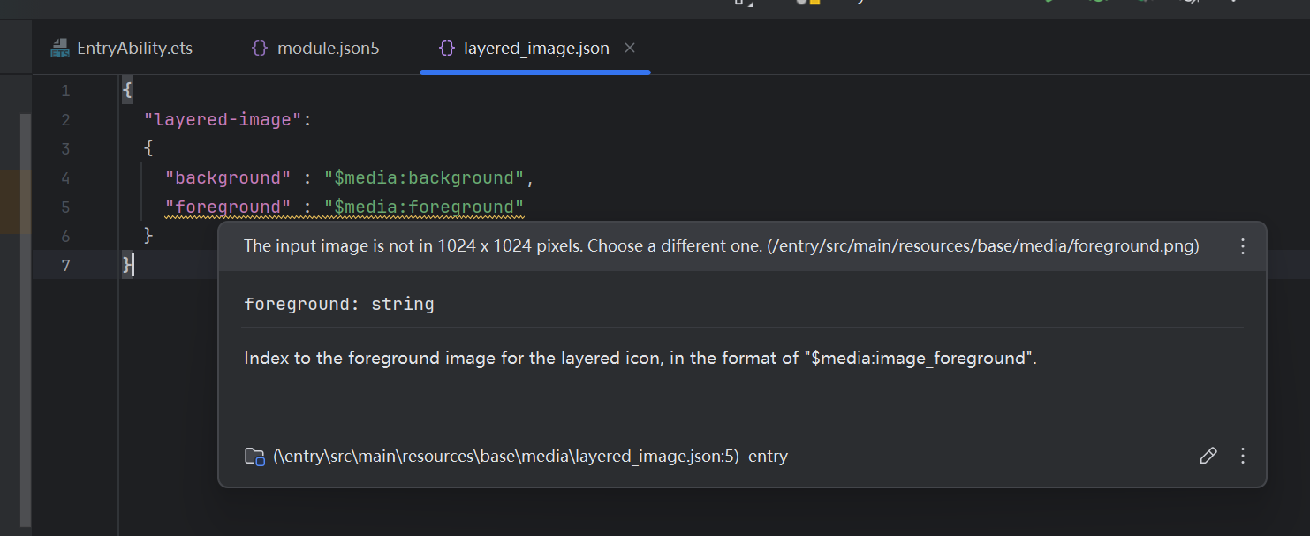Click the layered_image.json braces file icon
The width and height of the screenshot is (1310, 536).
coord(447,48)
